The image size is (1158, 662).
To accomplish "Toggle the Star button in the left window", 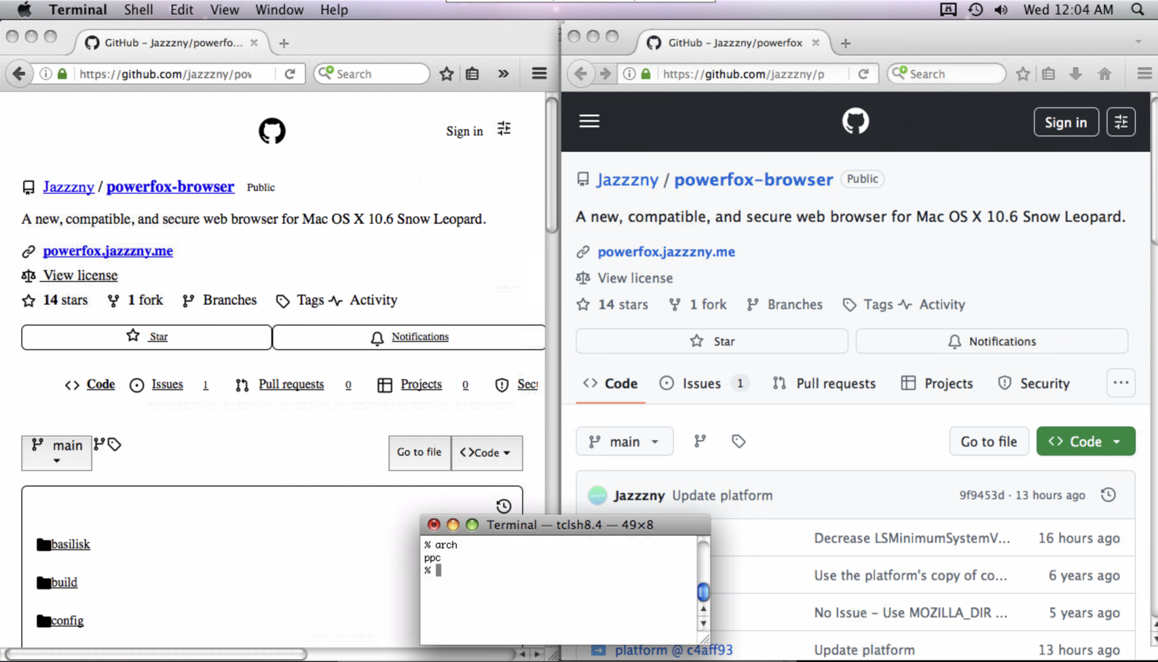I will (146, 337).
